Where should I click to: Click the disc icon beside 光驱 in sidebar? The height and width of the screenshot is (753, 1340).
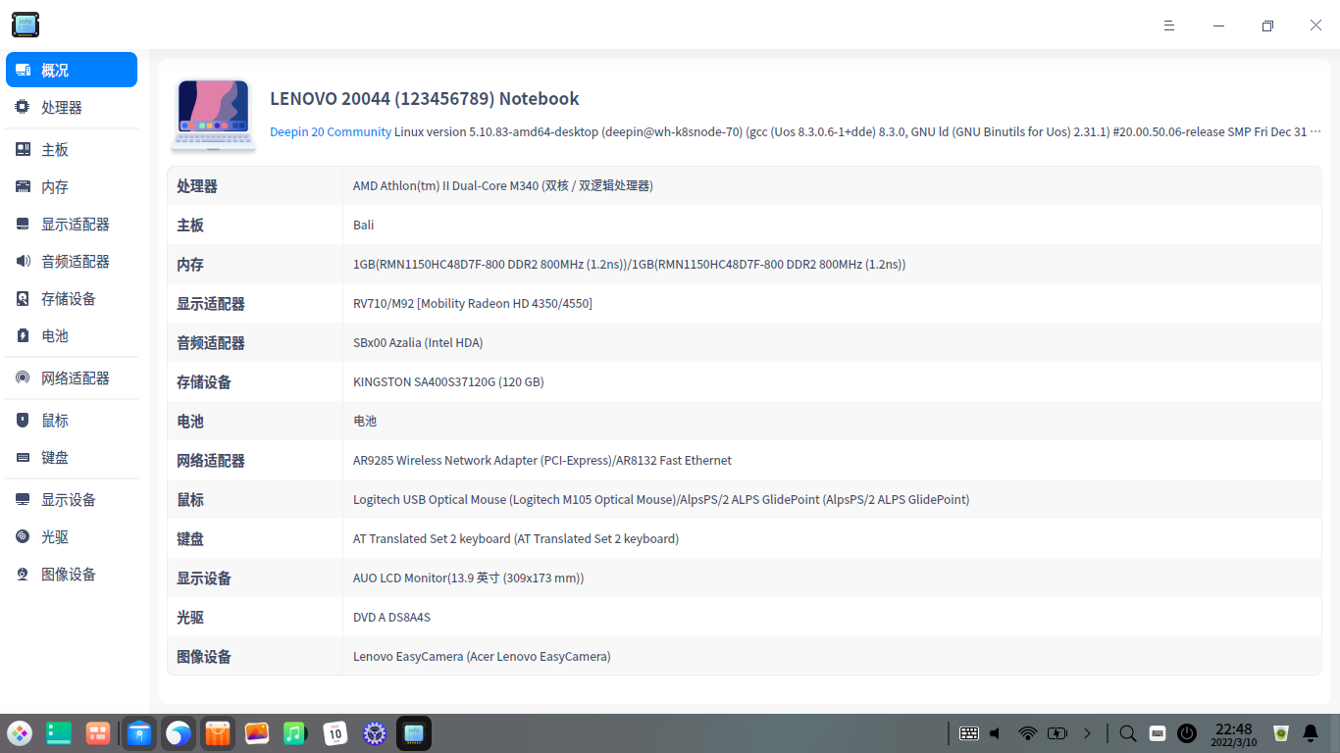(x=23, y=537)
